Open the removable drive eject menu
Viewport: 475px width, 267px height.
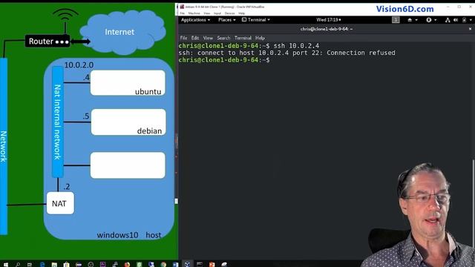(x=413, y=20)
